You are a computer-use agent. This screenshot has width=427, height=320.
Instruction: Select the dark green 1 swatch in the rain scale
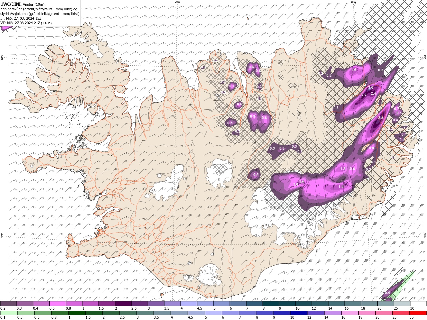(77, 313)
